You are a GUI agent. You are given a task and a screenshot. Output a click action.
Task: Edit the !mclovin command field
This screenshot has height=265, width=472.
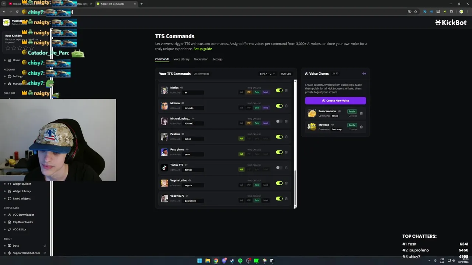point(194,108)
